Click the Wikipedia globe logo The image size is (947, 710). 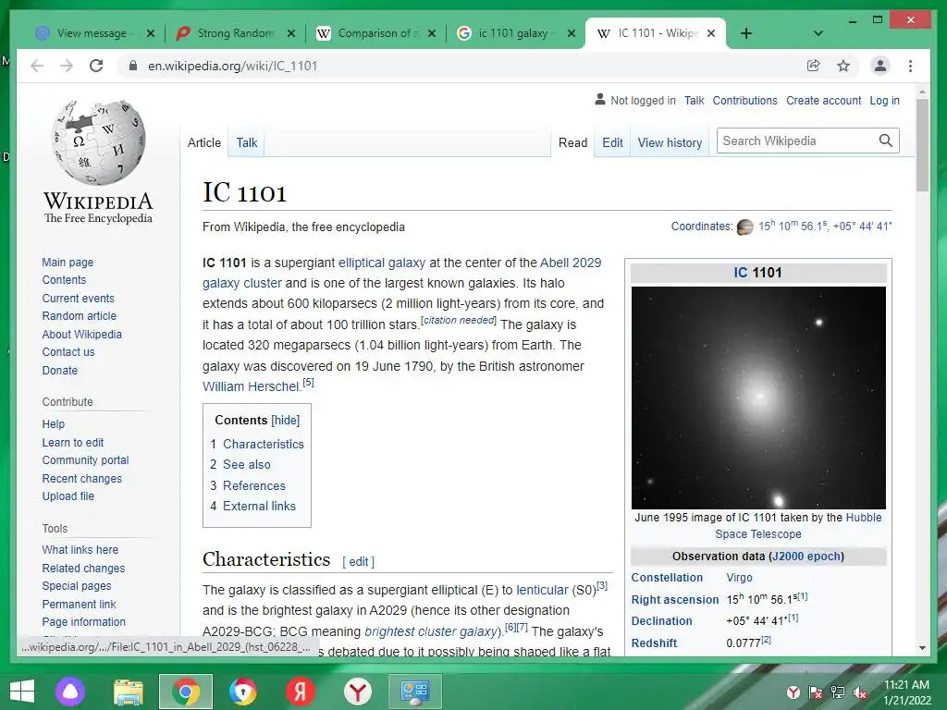[x=98, y=141]
